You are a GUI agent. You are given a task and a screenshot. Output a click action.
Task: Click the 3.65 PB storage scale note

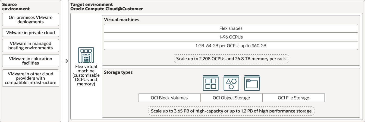[x=231, y=111]
